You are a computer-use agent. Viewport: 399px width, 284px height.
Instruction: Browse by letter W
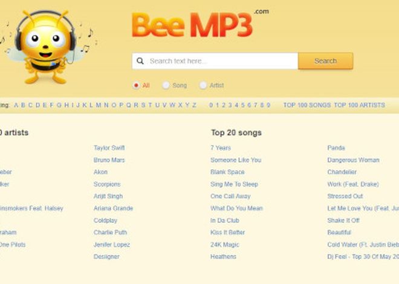click(172, 105)
